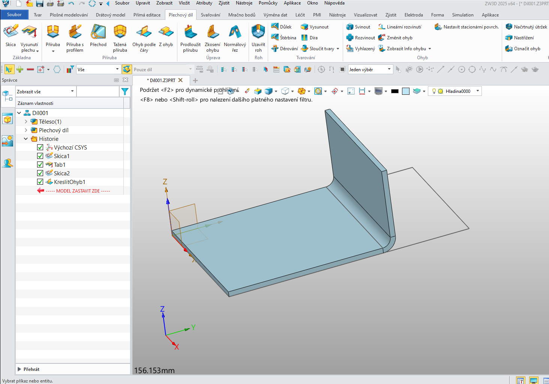The height and width of the screenshot is (384, 549).
Task: Expand the Těleso(1) tree node
Action: tap(26, 121)
